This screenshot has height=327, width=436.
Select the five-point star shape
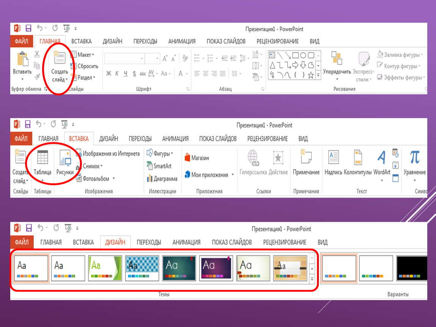311,75
